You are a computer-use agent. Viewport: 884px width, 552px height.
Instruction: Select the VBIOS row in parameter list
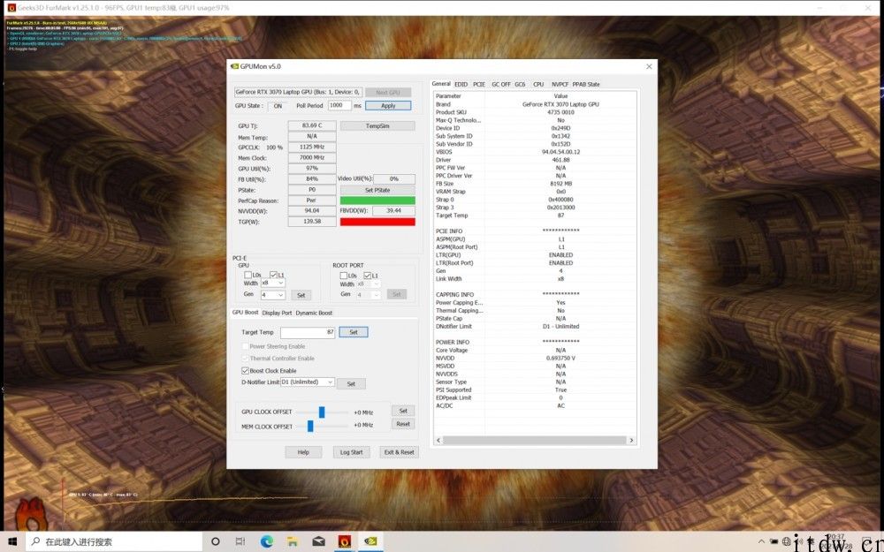(x=535, y=152)
